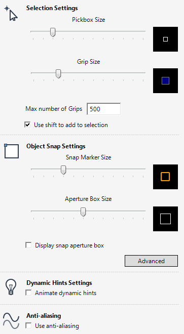This screenshot has width=184, height=334.
Task: Click the Anti-aliasing wave icon
Action: tap(11, 320)
